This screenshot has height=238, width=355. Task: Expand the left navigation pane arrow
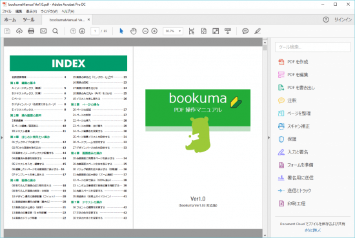pyautogui.click(x=2, y=137)
